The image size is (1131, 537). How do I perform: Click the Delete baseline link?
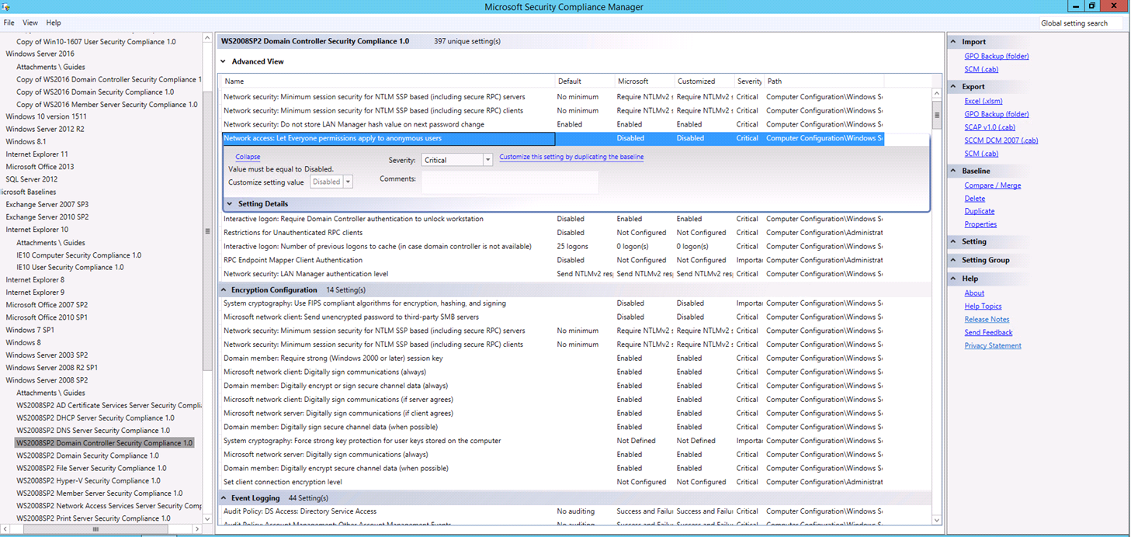[975, 199]
